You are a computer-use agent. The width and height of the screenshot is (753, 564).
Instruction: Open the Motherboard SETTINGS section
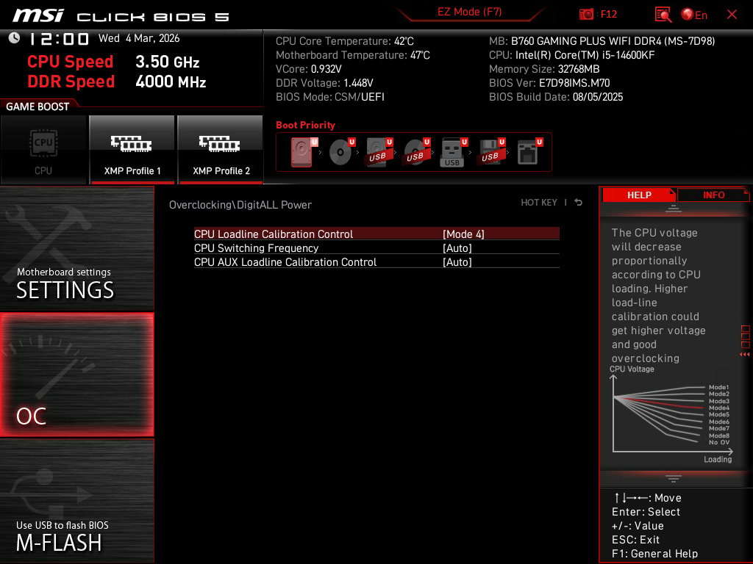(76, 248)
